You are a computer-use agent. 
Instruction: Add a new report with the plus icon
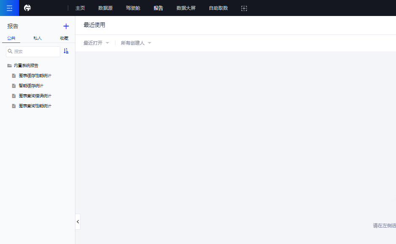point(66,26)
